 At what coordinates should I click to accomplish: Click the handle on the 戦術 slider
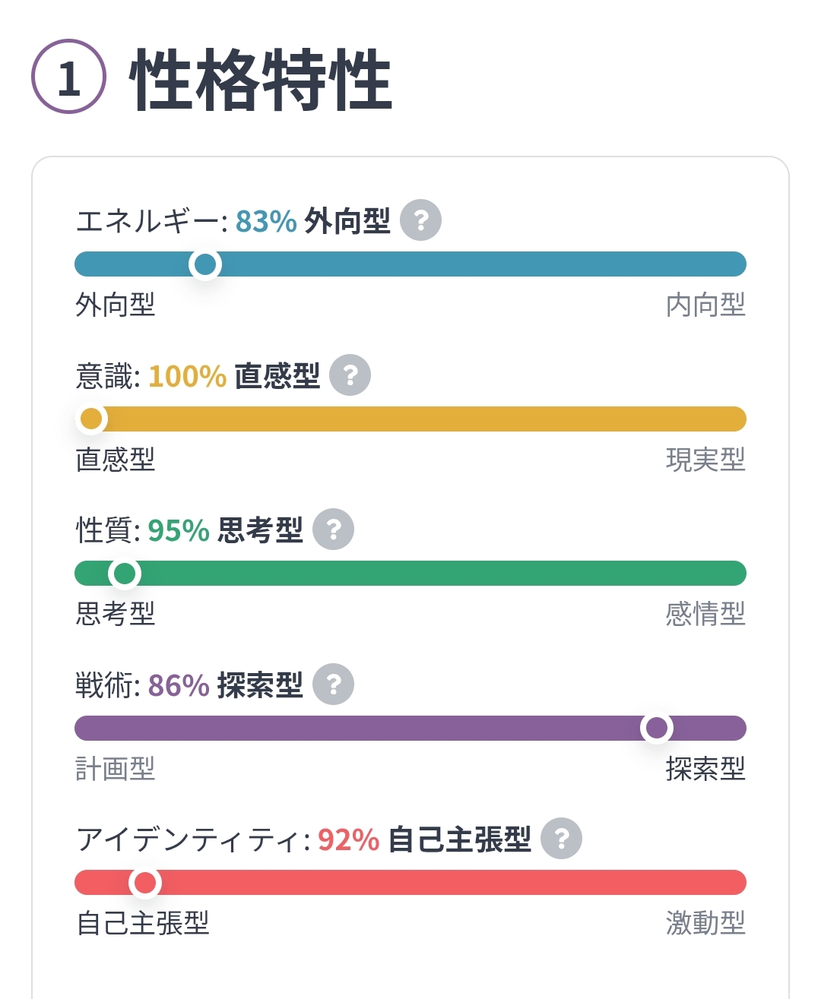pyautogui.click(x=658, y=729)
